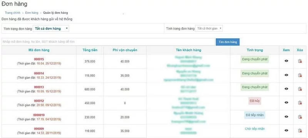Expand 'Tất cả thời gian' time dropdown
The image size is (308, 138).
click(x=209, y=28)
